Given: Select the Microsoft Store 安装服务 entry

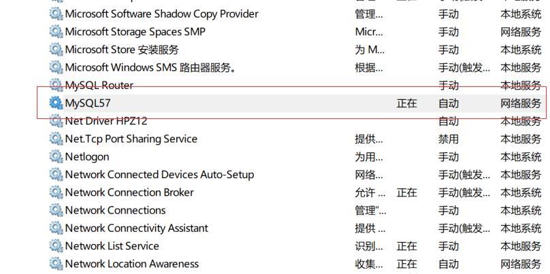Looking at the screenshot, I should [122, 50].
